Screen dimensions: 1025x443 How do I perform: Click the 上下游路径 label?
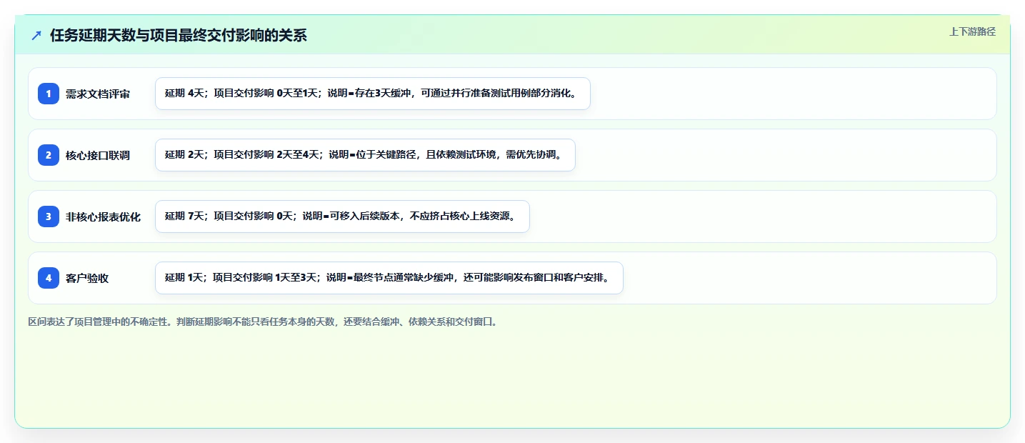[972, 31]
